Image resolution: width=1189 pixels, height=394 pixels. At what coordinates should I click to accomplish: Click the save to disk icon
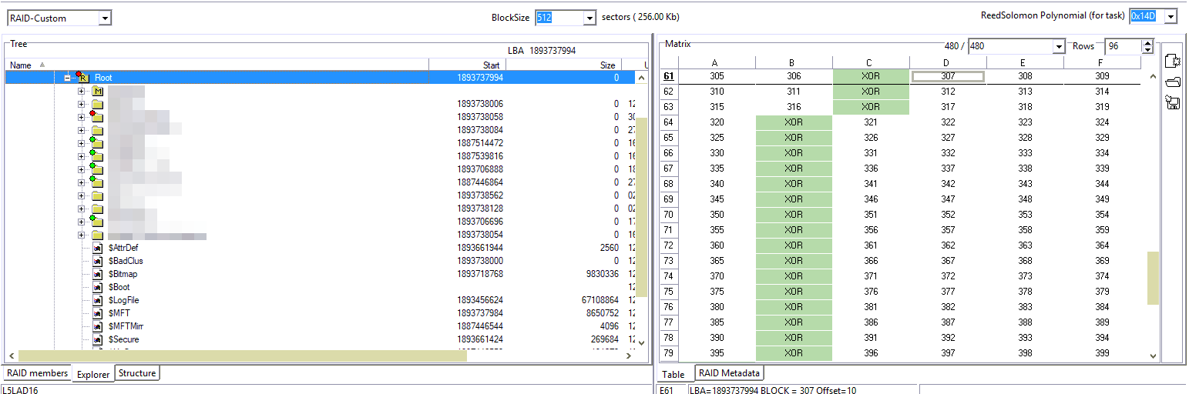[1173, 102]
